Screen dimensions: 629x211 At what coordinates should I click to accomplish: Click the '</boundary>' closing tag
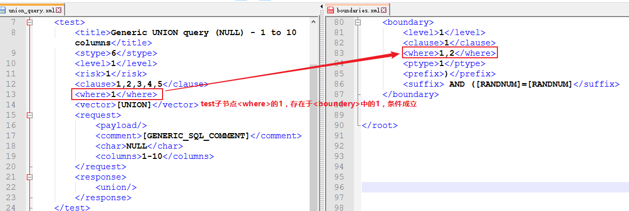click(x=411, y=94)
